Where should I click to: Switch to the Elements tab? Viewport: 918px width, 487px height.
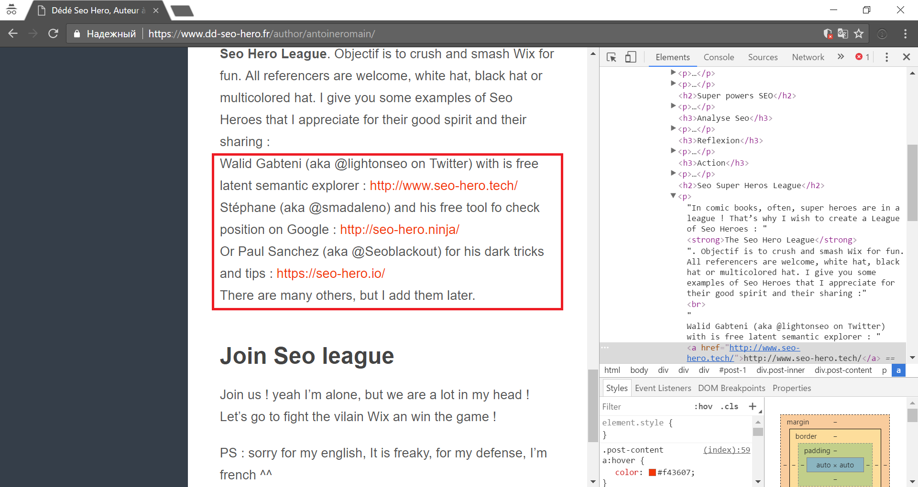coord(672,57)
